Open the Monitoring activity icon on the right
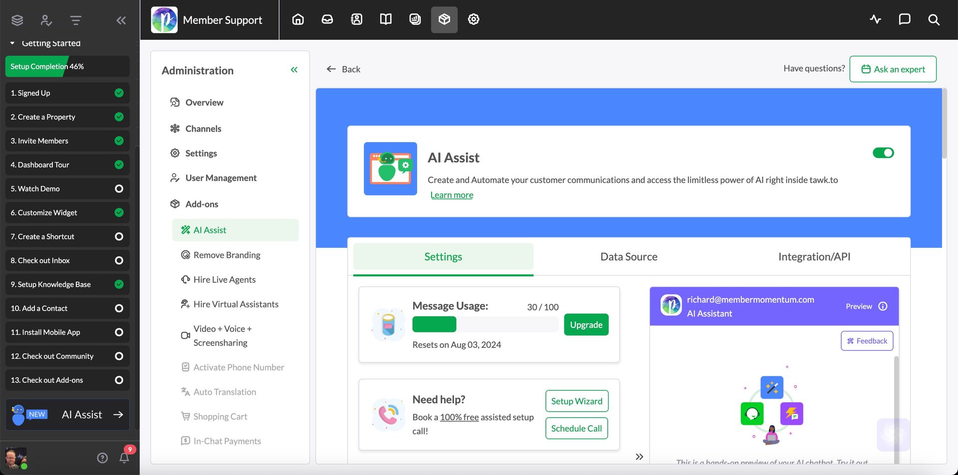 [x=875, y=19]
